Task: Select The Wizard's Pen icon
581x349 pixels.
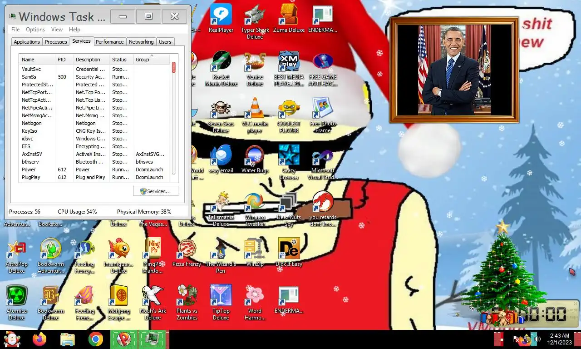Action: point(221,255)
